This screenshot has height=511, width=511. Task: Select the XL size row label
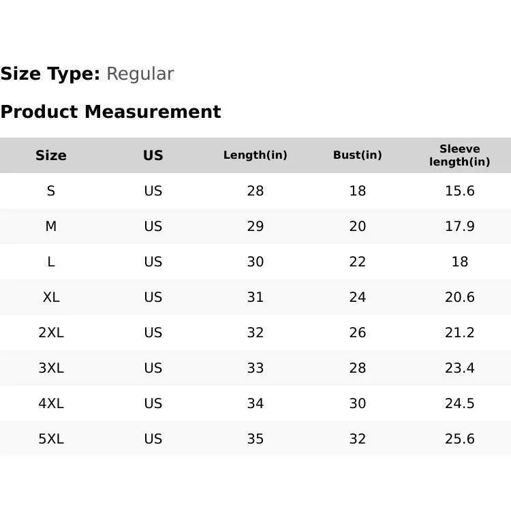pos(51,297)
